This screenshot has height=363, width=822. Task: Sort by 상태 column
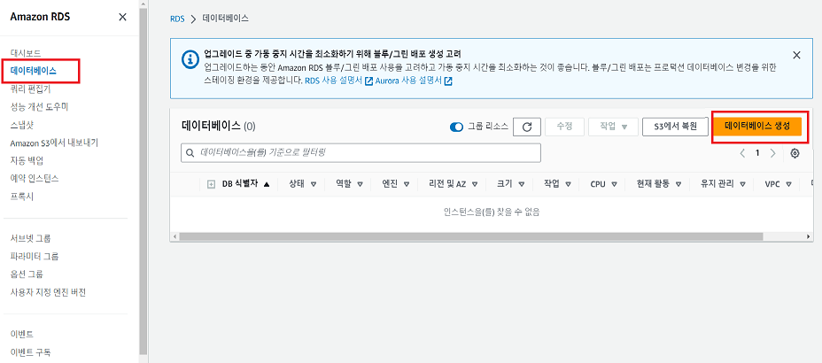point(303,184)
